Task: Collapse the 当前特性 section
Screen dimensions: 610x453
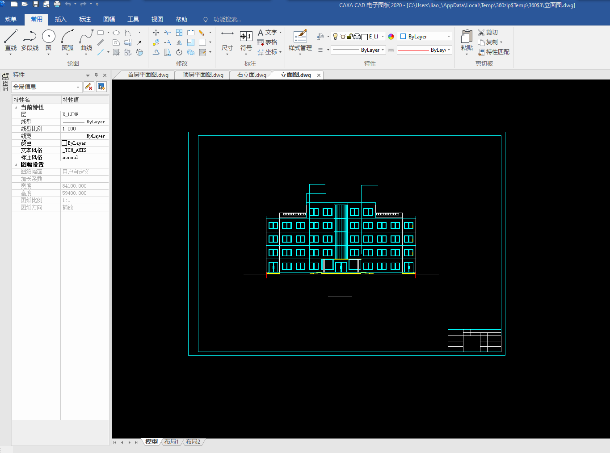Action: [x=16, y=107]
